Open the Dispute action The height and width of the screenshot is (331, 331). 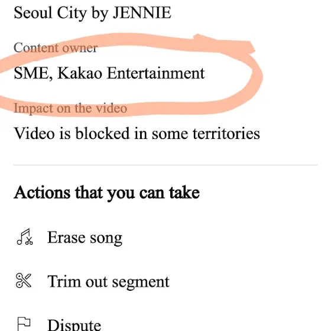tap(59, 324)
